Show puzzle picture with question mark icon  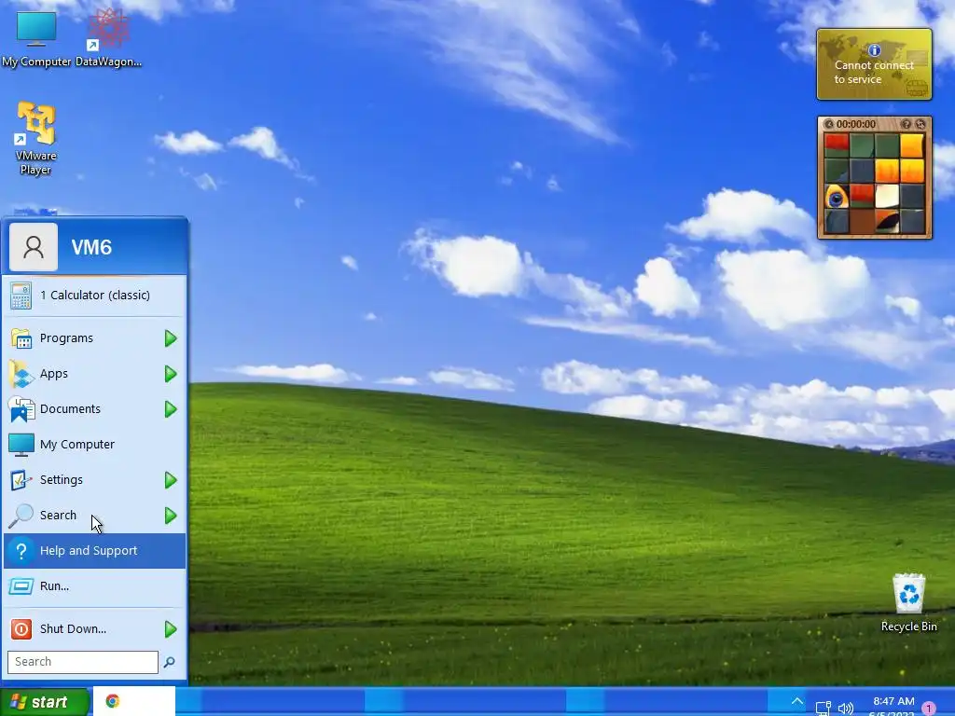click(907, 124)
